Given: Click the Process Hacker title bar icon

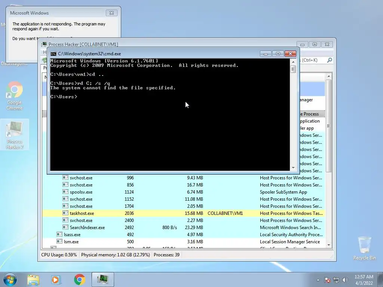Looking at the screenshot, I should (x=44, y=44).
